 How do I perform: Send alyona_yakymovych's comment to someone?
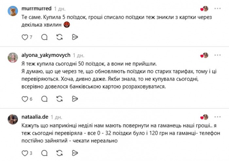click(x=75, y=99)
